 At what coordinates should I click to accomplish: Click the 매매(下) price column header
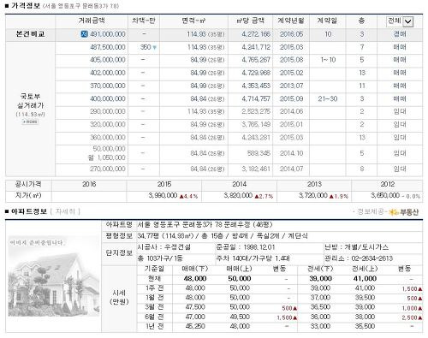[195, 269]
